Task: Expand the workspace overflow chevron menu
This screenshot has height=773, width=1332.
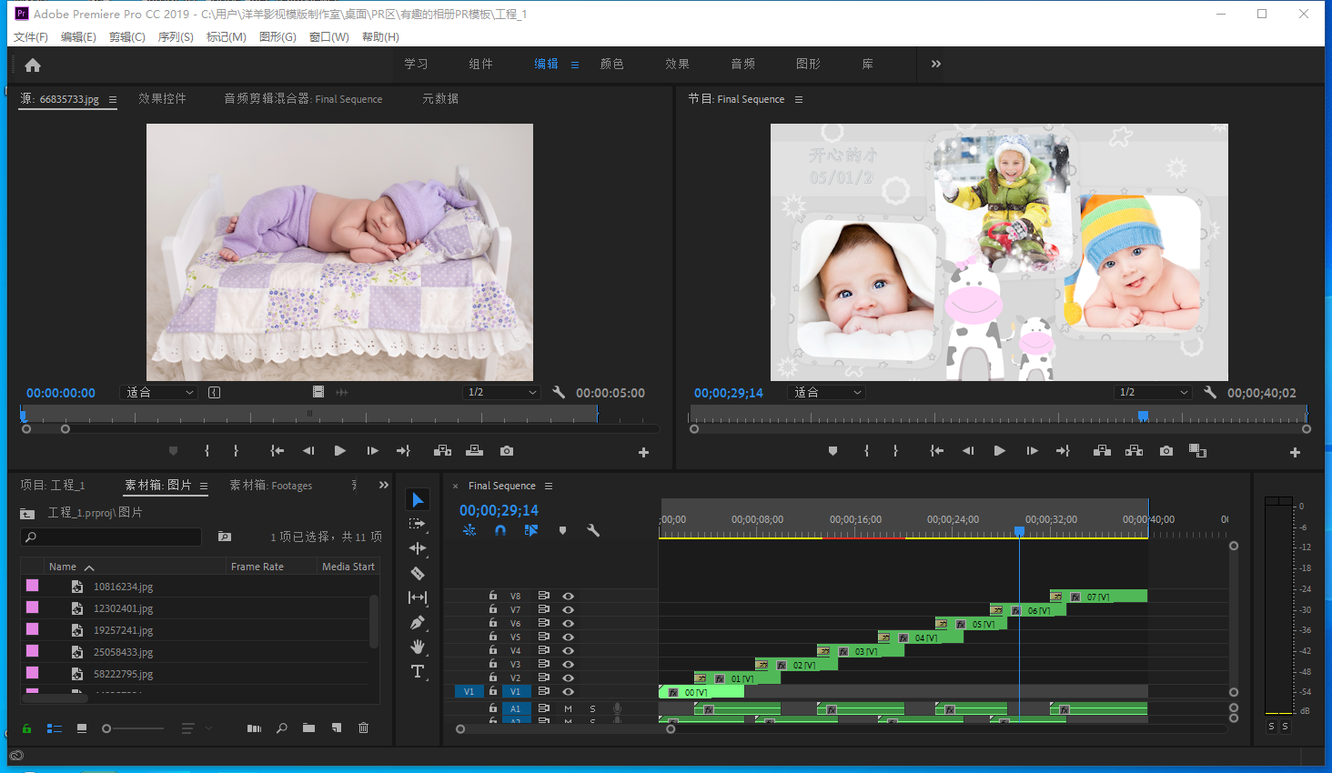Action: pos(936,64)
